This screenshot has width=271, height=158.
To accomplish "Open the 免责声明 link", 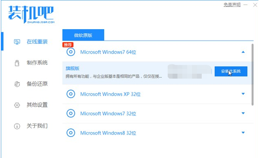I will tap(232, 5).
